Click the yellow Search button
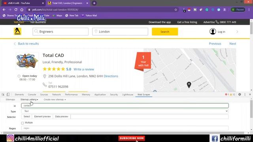 coord(165,32)
